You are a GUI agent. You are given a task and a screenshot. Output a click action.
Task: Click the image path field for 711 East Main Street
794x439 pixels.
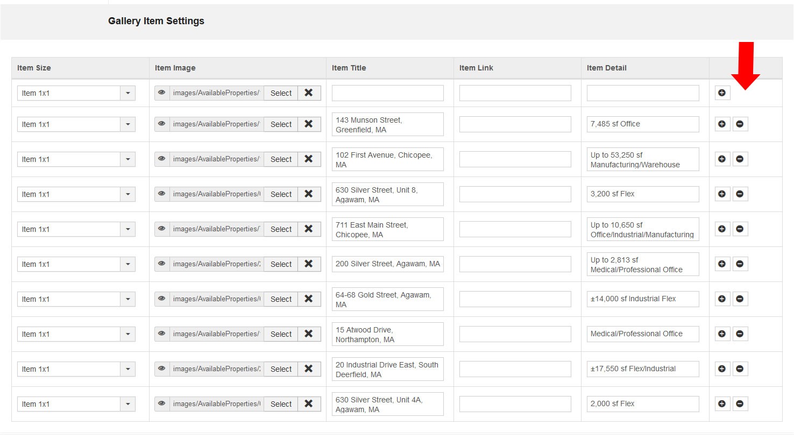click(216, 229)
